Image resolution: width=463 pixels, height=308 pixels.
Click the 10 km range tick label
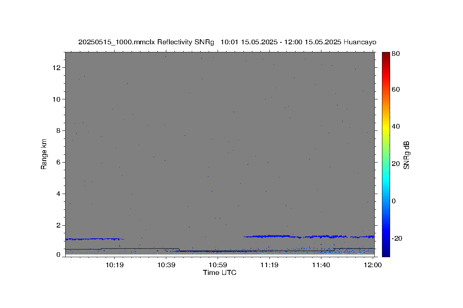tap(57, 99)
